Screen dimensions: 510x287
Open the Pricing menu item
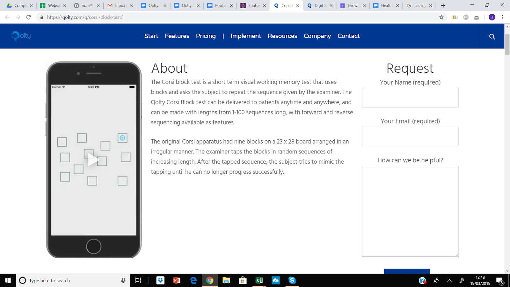(206, 36)
